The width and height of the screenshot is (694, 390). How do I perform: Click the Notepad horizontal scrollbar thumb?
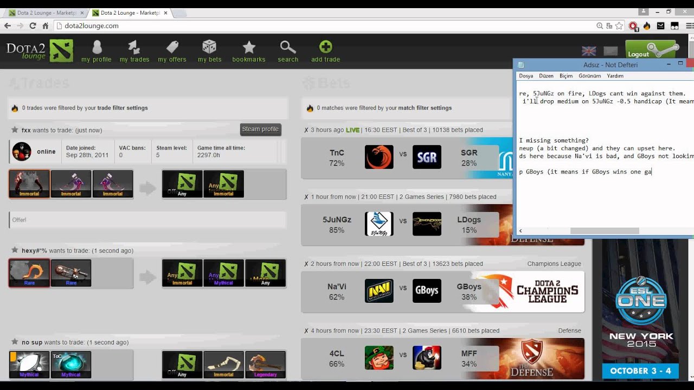coord(605,231)
